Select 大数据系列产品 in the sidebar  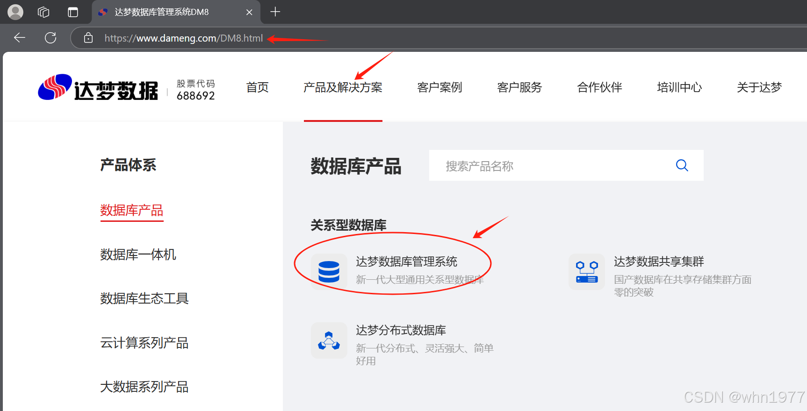pyautogui.click(x=144, y=387)
